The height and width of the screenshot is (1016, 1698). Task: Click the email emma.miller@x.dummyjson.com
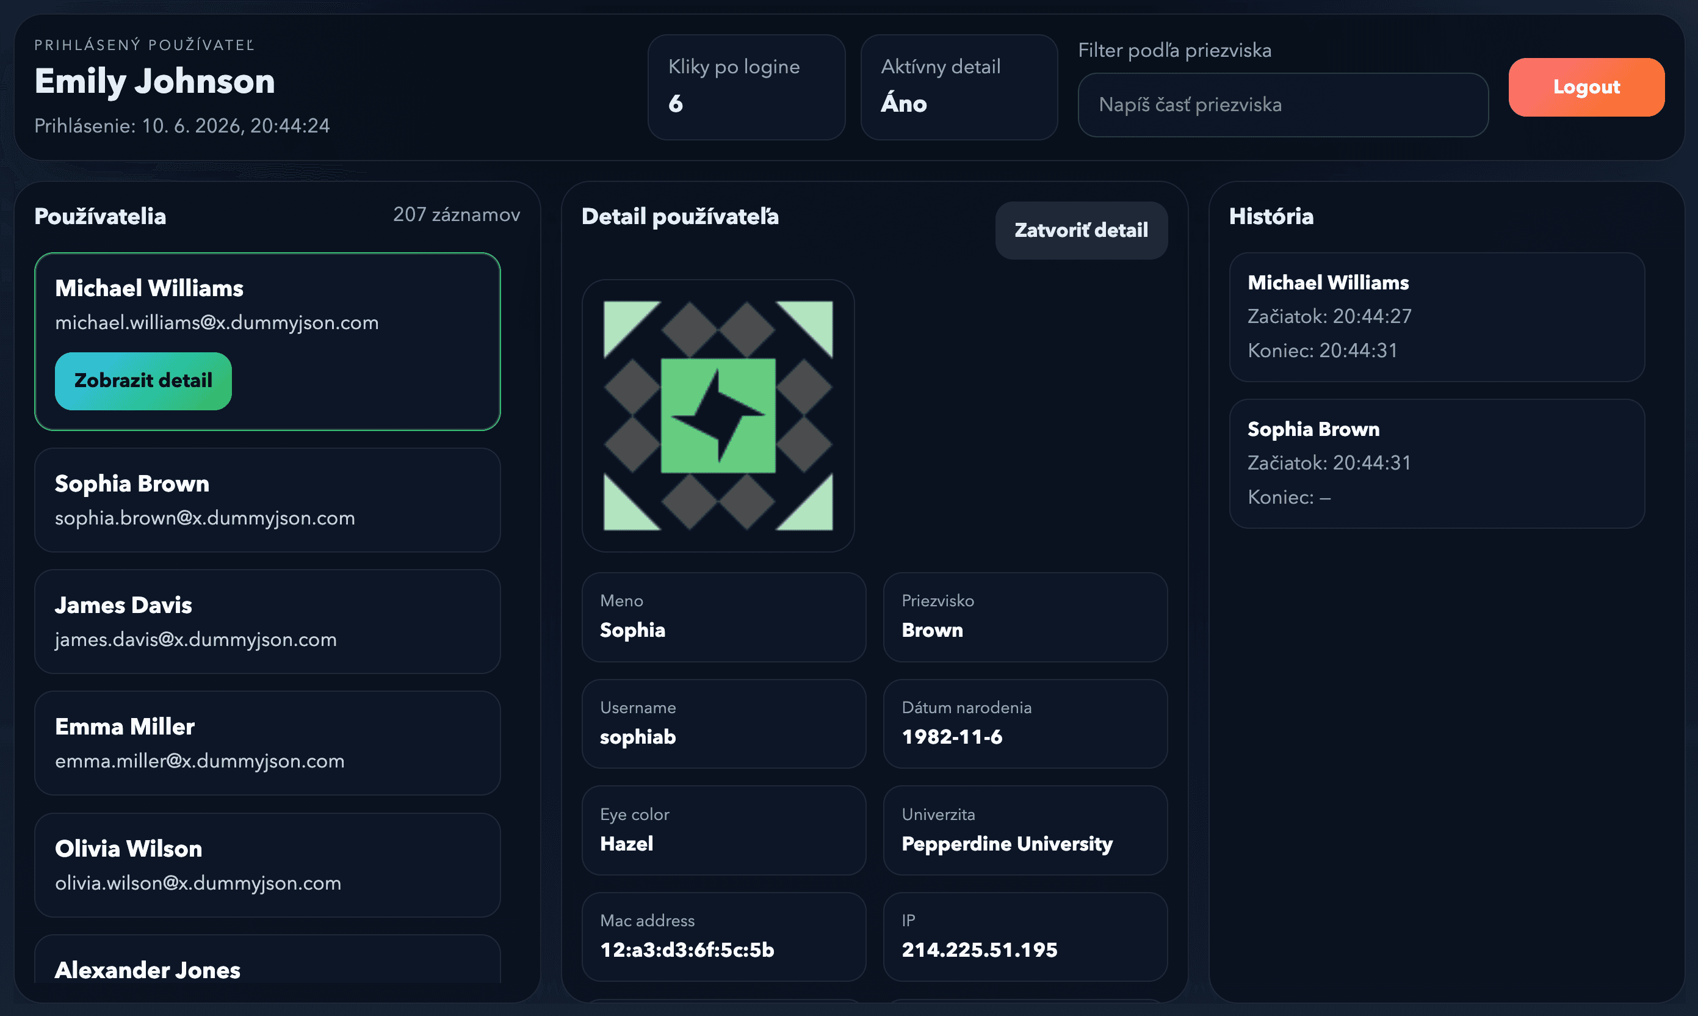coord(199,761)
